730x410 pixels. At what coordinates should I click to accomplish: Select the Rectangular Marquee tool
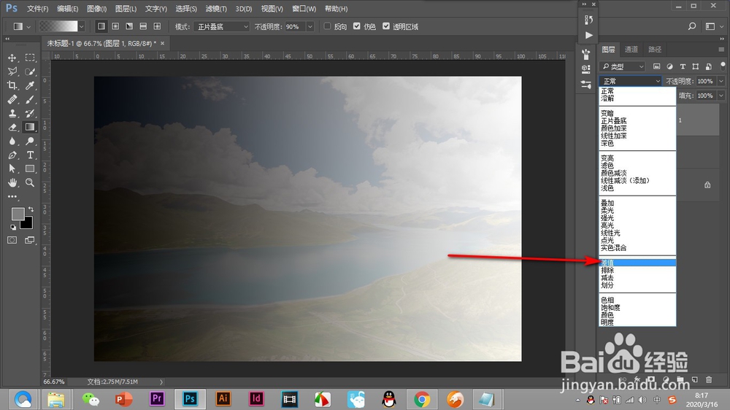tap(30, 58)
